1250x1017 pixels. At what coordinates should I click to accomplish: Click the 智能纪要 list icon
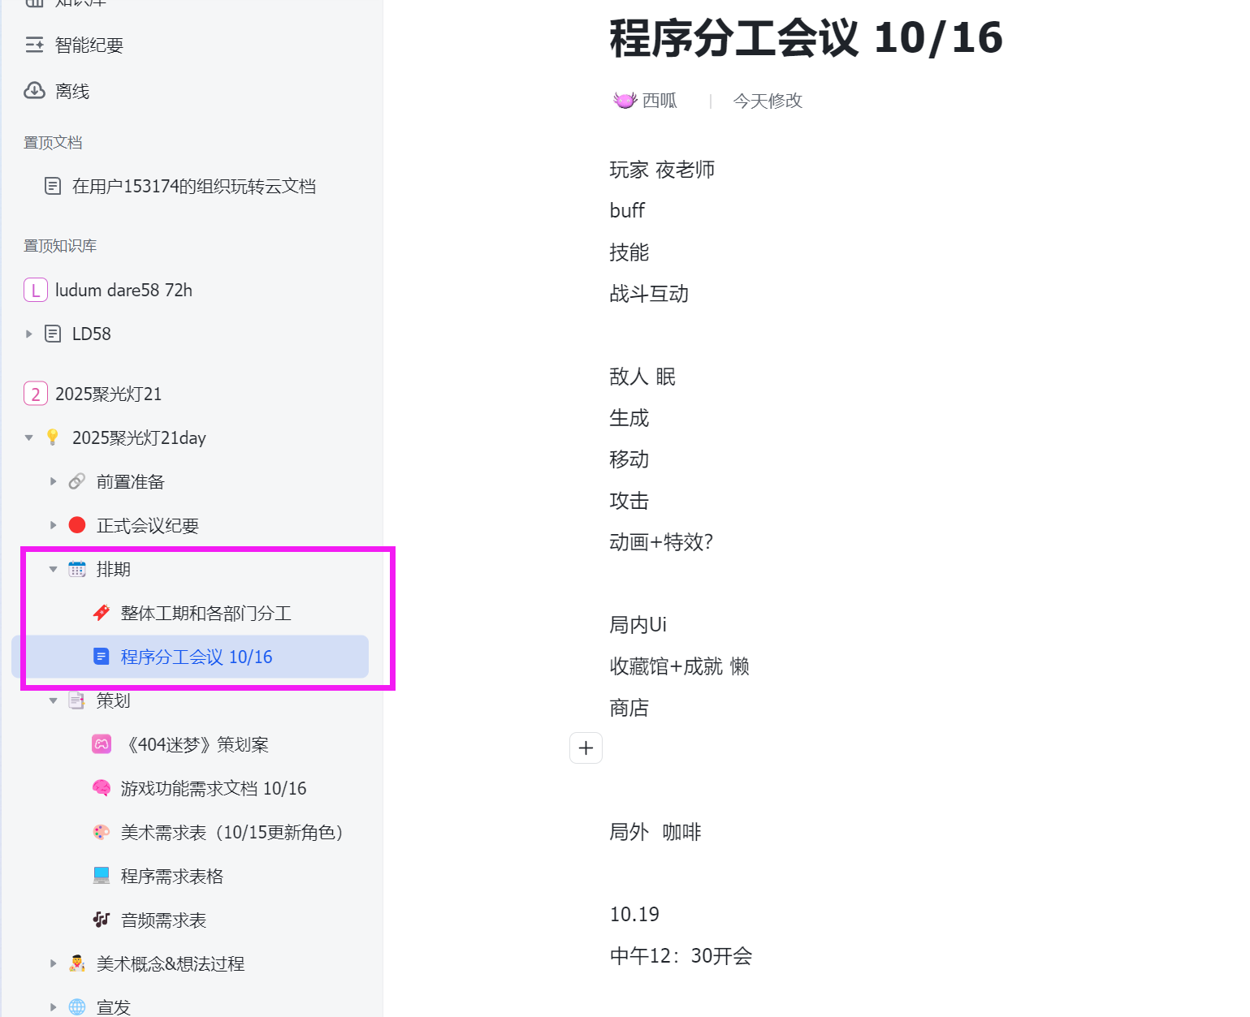[34, 45]
